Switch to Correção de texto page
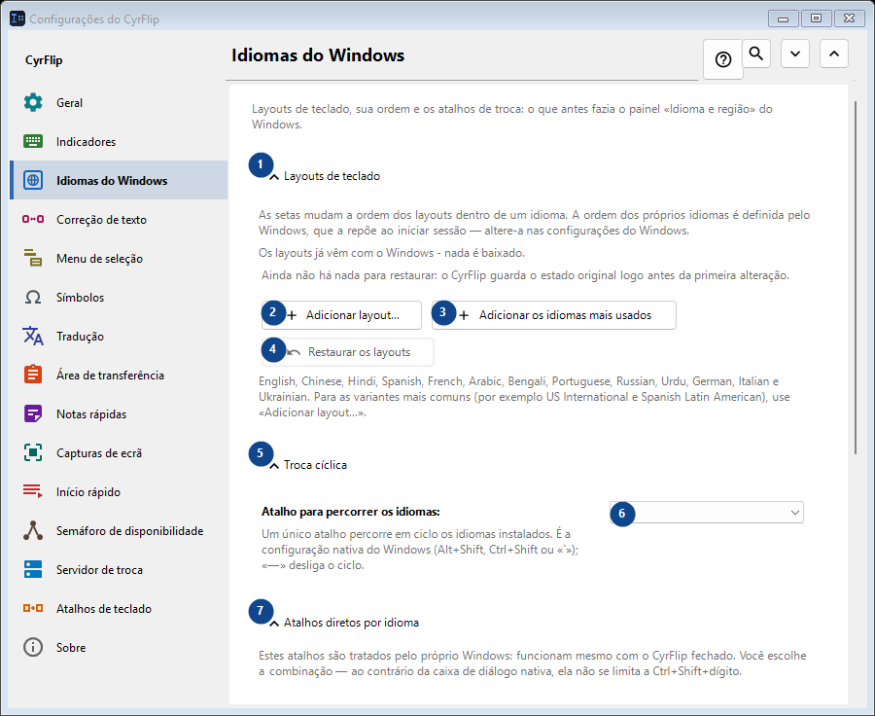The height and width of the screenshot is (716, 875). [x=119, y=219]
